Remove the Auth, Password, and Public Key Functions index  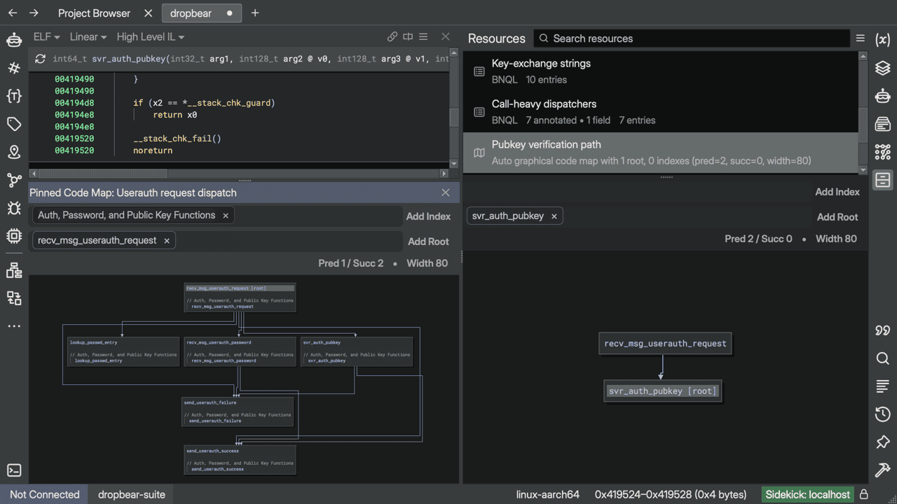pos(226,216)
